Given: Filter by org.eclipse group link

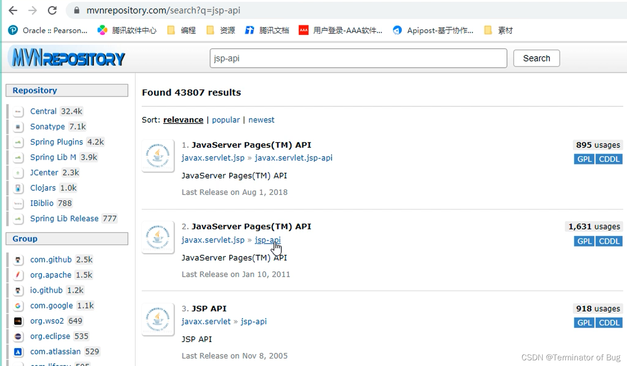Looking at the screenshot, I should [x=50, y=336].
